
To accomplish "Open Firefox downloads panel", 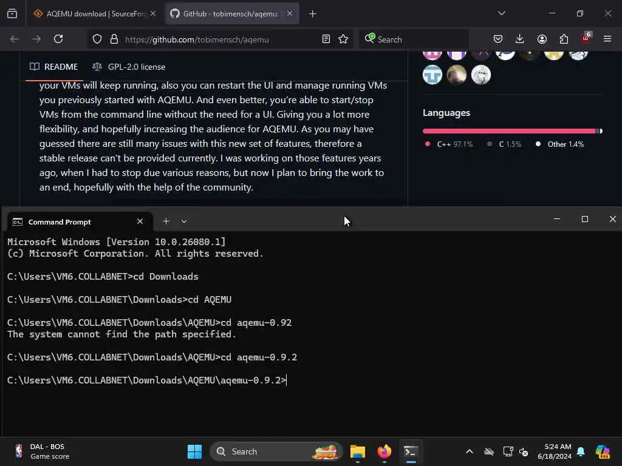I will 520,39.
